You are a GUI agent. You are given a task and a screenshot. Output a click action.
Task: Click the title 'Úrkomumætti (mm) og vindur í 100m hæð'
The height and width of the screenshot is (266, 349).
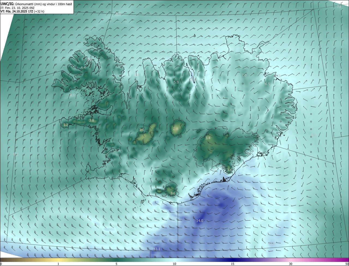tap(44, 4)
